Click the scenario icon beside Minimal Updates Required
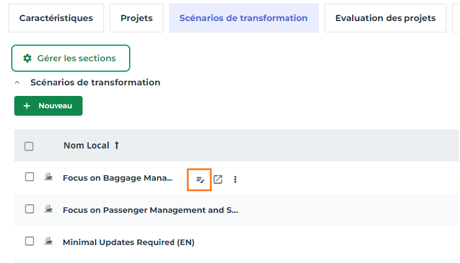460x263 pixels. click(x=48, y=241)
